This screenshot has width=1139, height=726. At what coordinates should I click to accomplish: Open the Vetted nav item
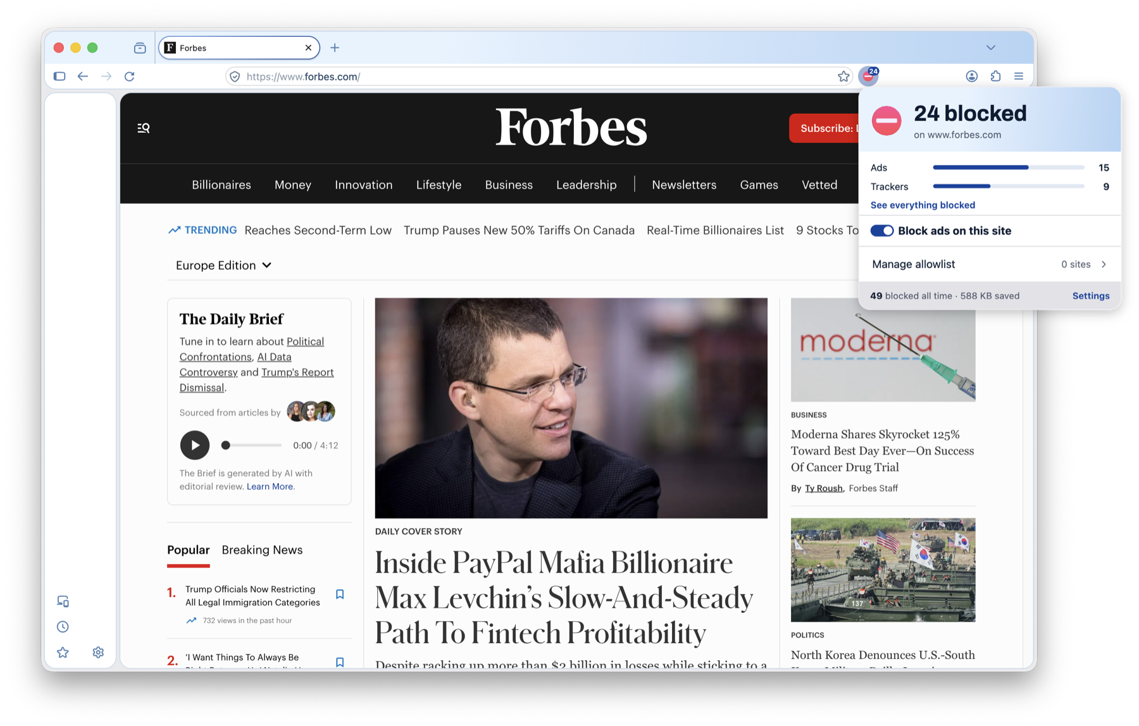819,185
